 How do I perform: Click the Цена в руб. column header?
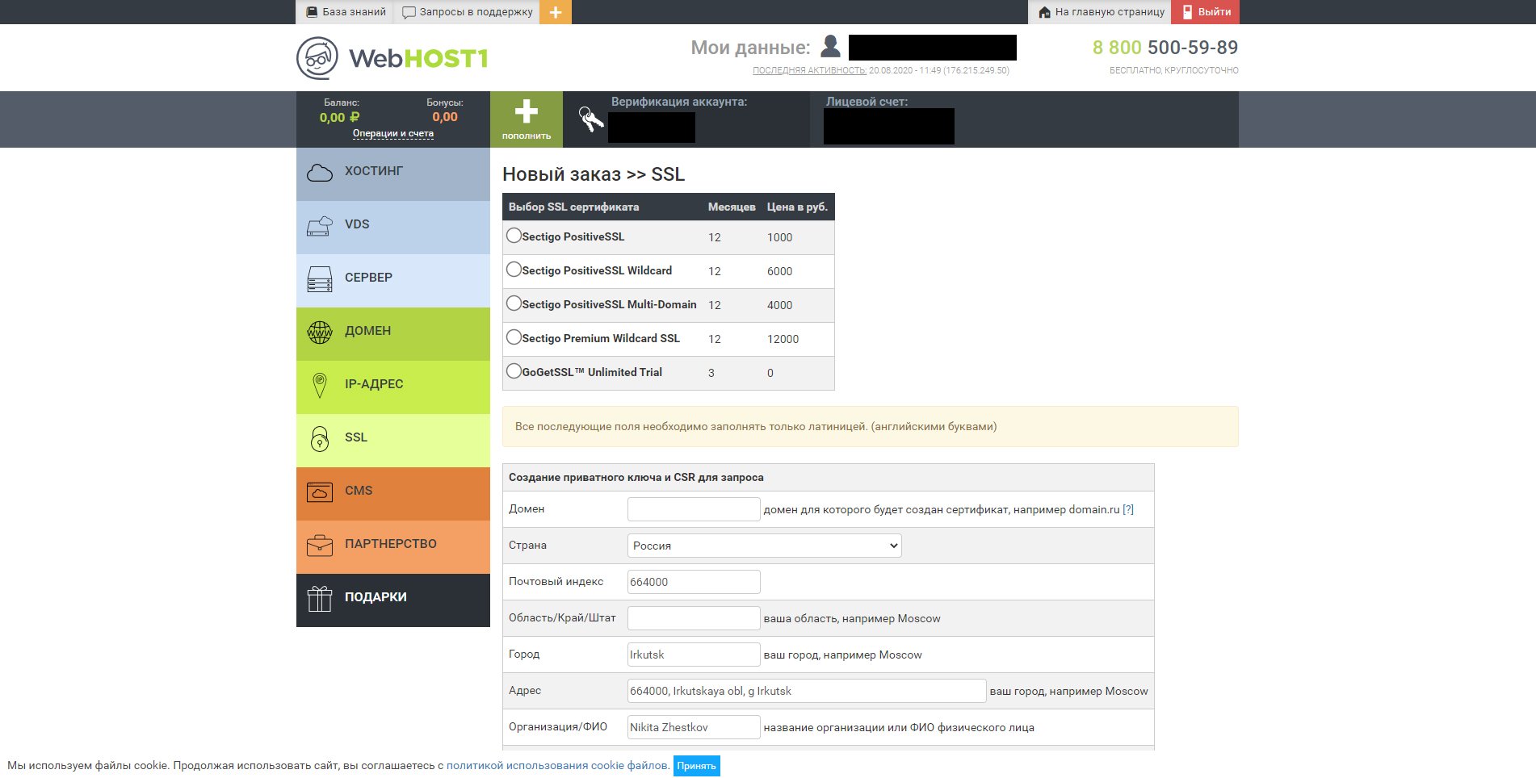point(797,207)
